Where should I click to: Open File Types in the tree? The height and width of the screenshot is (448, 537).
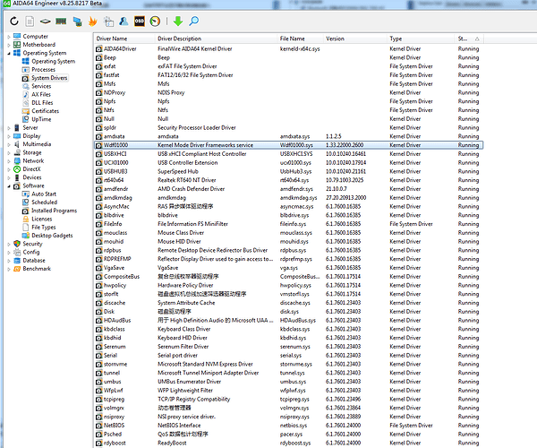(44, 228)
